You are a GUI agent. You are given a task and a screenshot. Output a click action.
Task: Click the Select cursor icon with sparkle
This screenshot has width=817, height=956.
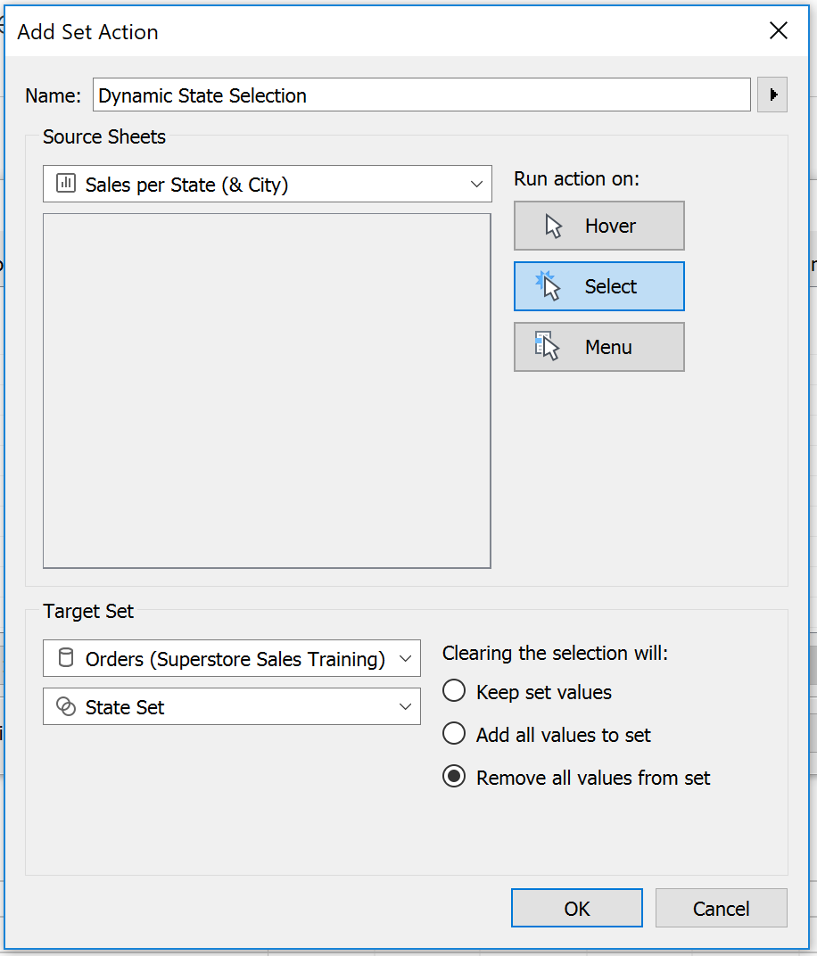click(x=548, y=286)
